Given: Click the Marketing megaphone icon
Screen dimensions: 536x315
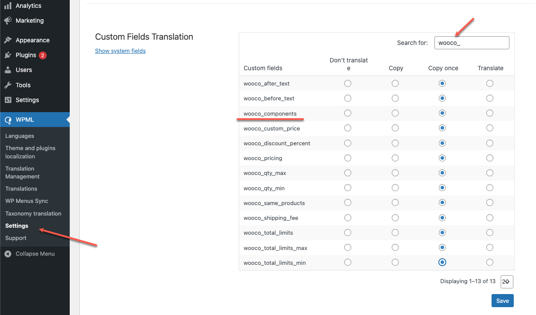Looking at the screenshot, I should tap(8, 21).
